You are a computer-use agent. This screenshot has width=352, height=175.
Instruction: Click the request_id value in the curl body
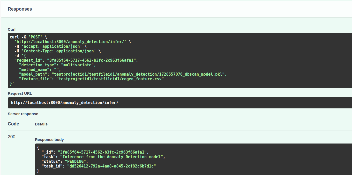click(91, 60)
